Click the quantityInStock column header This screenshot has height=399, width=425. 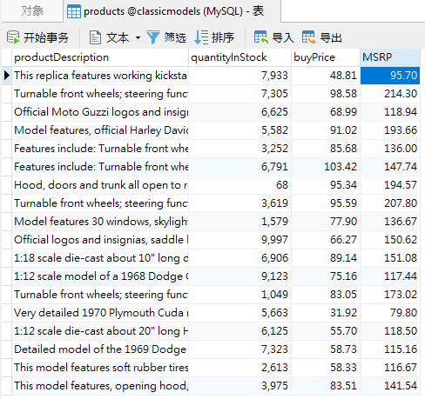click(x=240, y=57)
